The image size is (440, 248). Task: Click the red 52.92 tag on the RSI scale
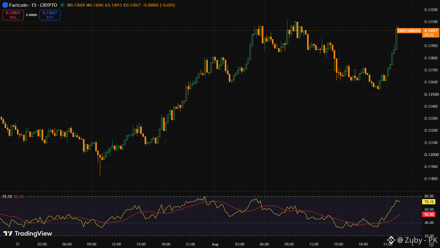429,214
